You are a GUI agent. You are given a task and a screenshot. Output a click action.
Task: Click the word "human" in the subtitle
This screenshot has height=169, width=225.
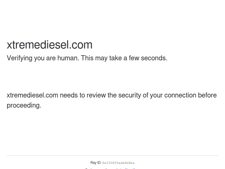(x=67, y=58)
